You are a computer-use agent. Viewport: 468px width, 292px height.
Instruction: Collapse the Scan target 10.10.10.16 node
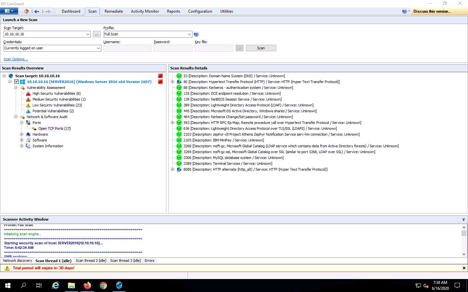(x=4, y=76)
